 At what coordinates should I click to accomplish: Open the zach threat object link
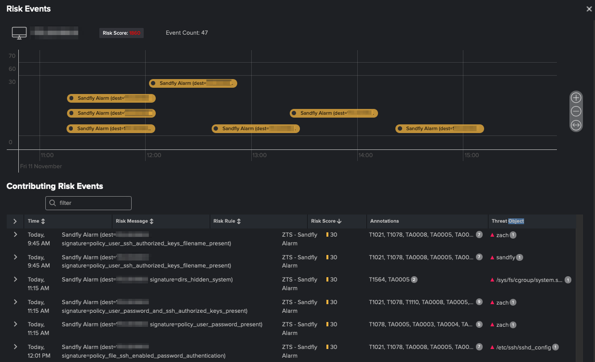(501, 235)
